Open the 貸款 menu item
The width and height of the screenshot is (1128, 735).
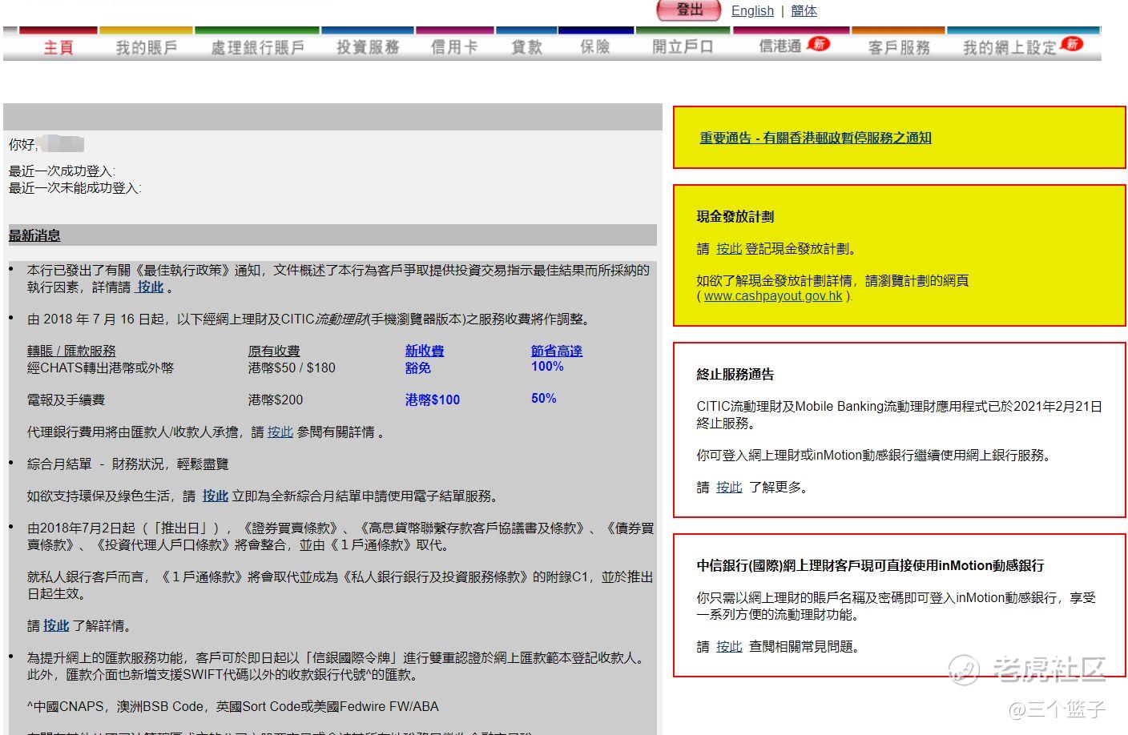click(x=526, y=47)
